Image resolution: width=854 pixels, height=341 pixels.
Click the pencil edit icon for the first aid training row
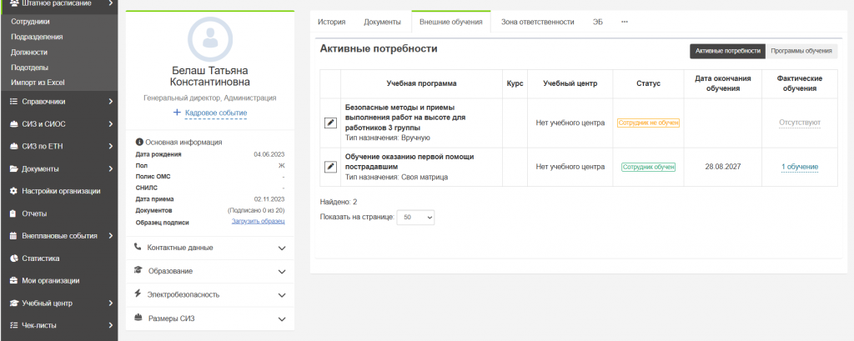coord(330,167)
